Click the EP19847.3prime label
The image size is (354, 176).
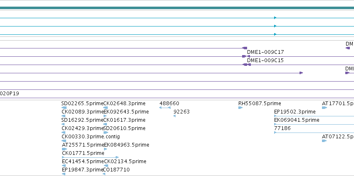(x=83, y=170)
